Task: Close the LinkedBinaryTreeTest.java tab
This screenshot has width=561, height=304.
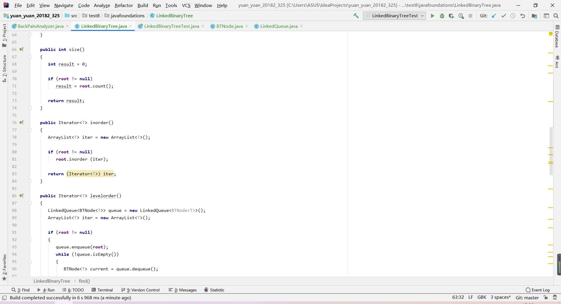Action: click(x=203, y=26)
